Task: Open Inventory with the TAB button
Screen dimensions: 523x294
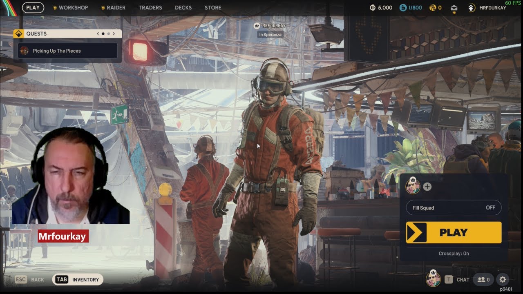Action: click(78, 280)
